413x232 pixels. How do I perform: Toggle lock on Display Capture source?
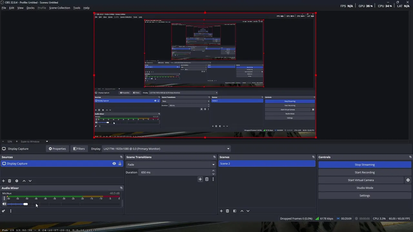[120, 164]
